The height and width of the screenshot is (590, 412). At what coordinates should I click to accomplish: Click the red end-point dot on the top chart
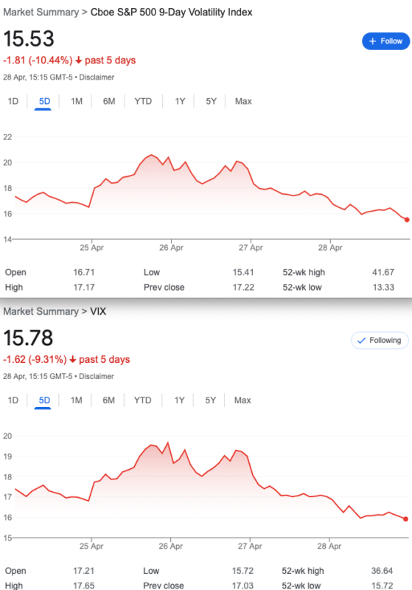pos(407,220)
